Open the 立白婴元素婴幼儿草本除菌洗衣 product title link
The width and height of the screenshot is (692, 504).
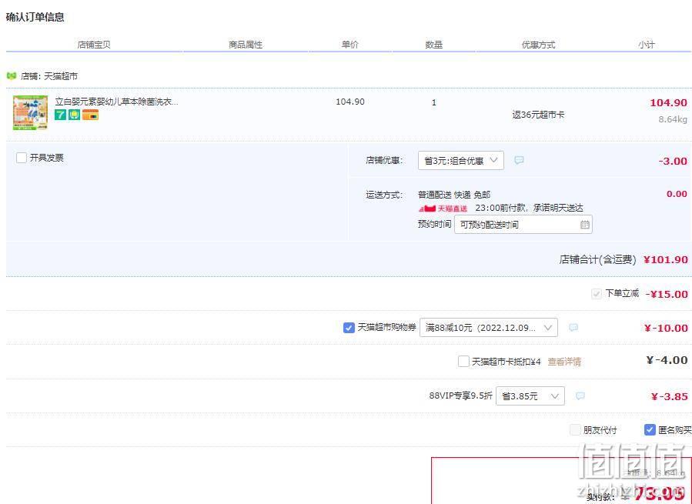116,102
